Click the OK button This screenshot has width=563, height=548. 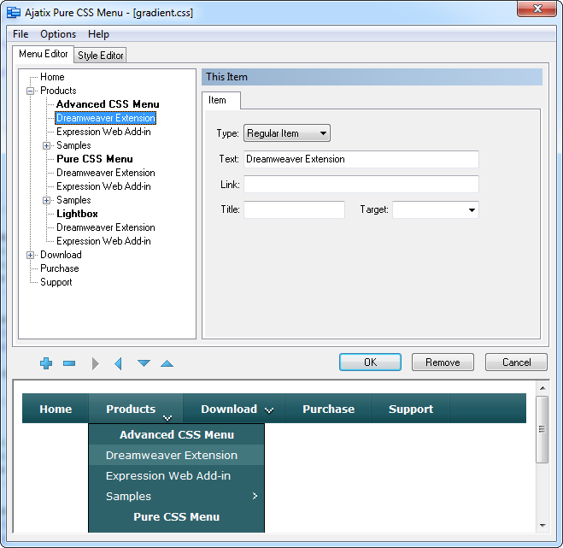coord(370,362)
